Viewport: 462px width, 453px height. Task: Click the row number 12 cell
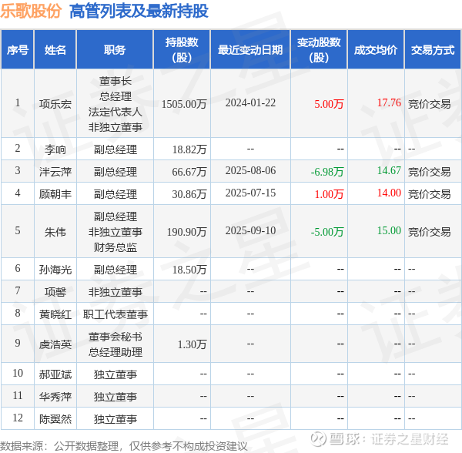[x=18, y=418]
